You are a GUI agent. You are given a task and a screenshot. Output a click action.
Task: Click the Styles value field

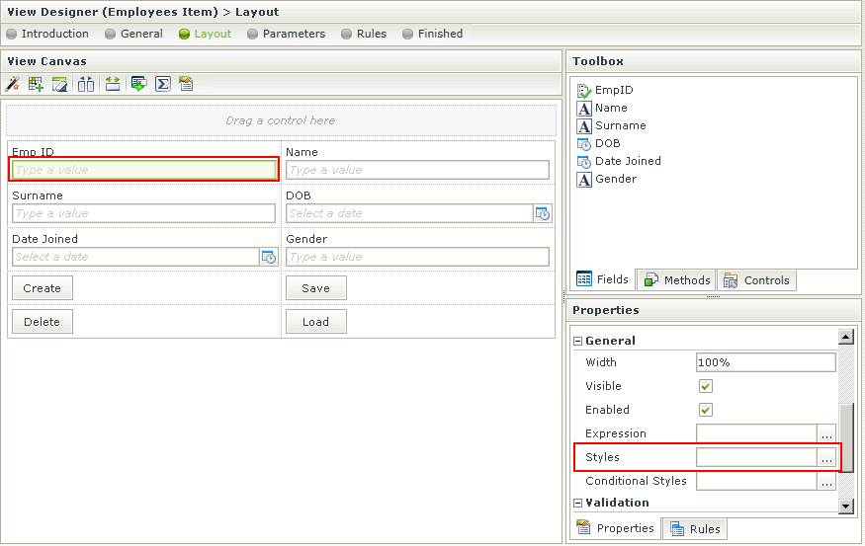[756, 457]
